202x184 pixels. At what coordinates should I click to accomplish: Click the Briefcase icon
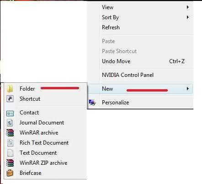tap(10, 173)
